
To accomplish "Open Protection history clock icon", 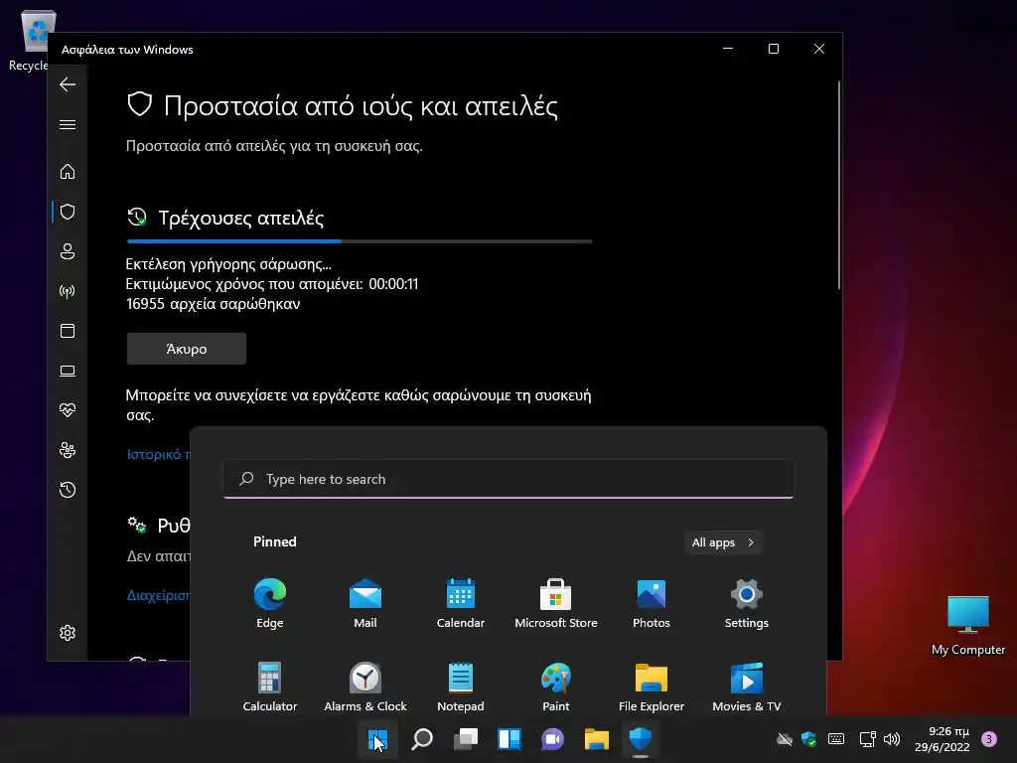I will point(68,489).
